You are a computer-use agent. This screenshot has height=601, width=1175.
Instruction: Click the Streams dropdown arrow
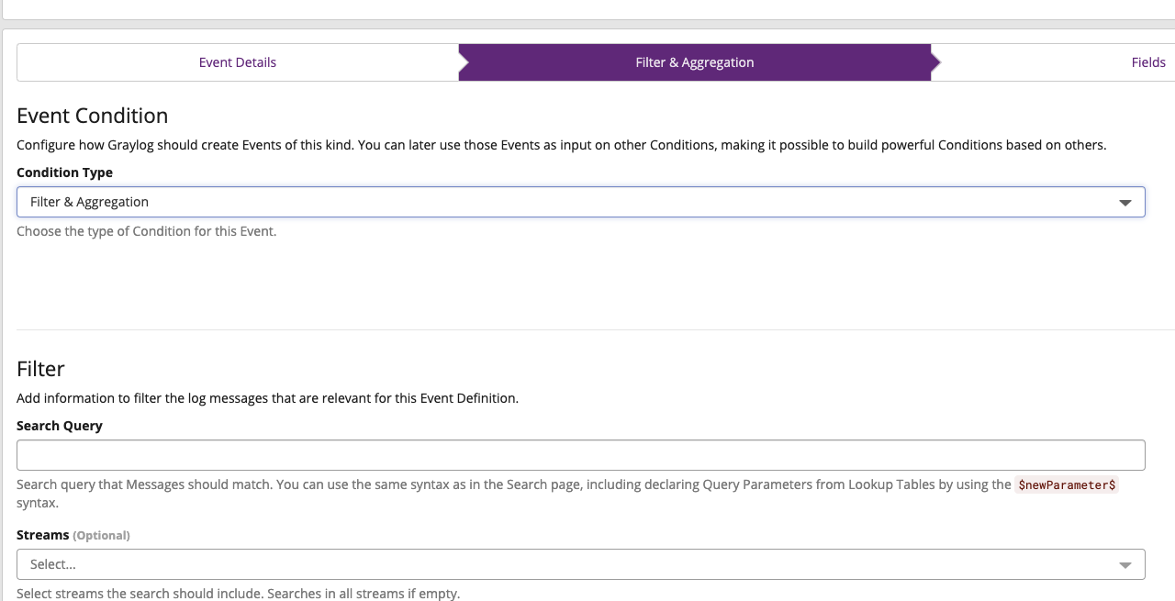[1125, 565]
